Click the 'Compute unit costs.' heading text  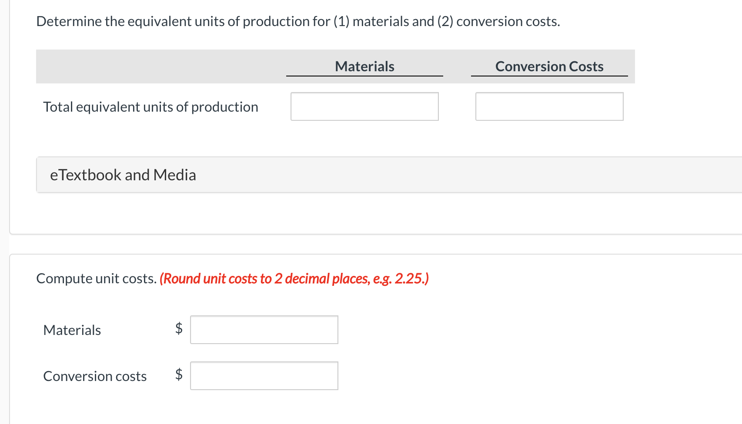coord(96,278)
